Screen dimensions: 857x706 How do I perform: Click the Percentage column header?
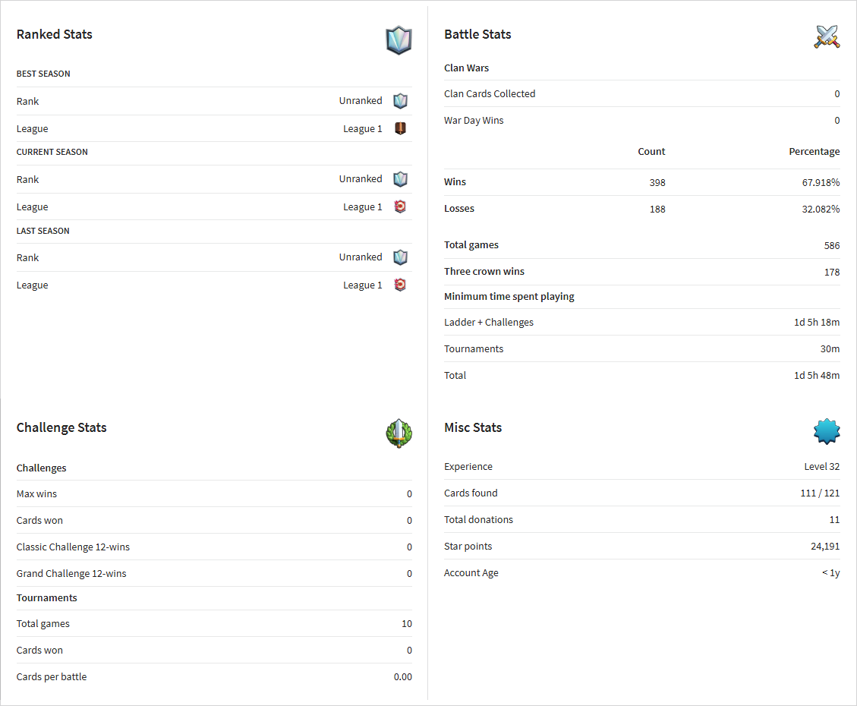(814, 151)
